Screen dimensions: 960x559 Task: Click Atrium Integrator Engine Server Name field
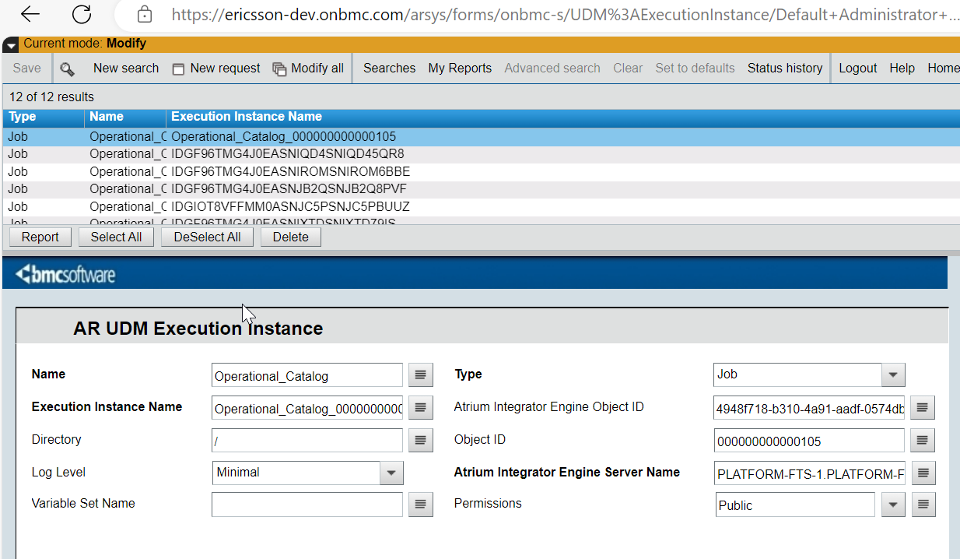click(809, 473)
